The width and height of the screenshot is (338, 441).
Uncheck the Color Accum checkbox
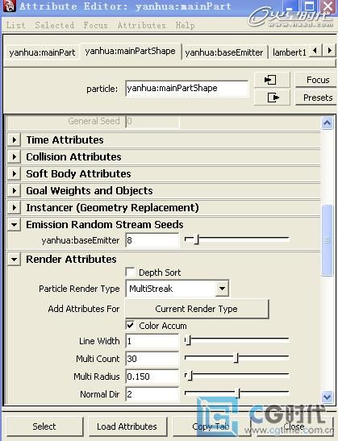tap(130, 326)
